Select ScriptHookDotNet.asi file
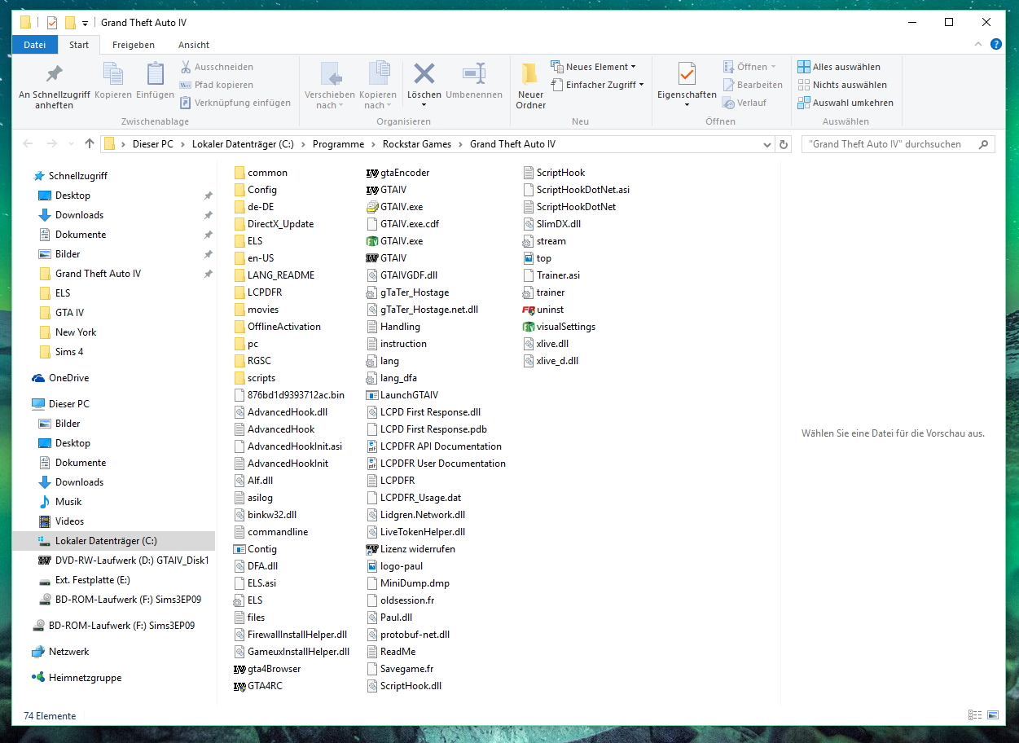This screenshot has height=743, width=1019. click(x=577, y=190)
